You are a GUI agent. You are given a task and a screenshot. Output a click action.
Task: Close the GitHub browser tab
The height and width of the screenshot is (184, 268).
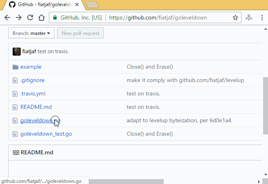(x=77, y=4)
